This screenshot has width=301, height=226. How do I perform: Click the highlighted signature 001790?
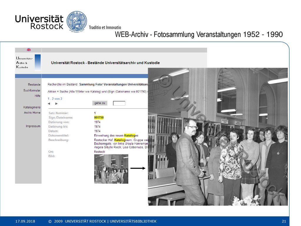point(99,117)
